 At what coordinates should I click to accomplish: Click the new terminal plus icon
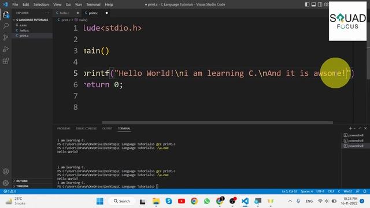click(350, 128)
